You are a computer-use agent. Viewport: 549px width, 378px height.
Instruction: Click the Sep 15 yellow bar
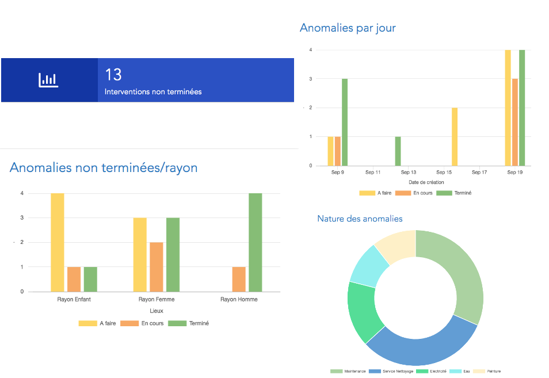click(x=455, y=136)
